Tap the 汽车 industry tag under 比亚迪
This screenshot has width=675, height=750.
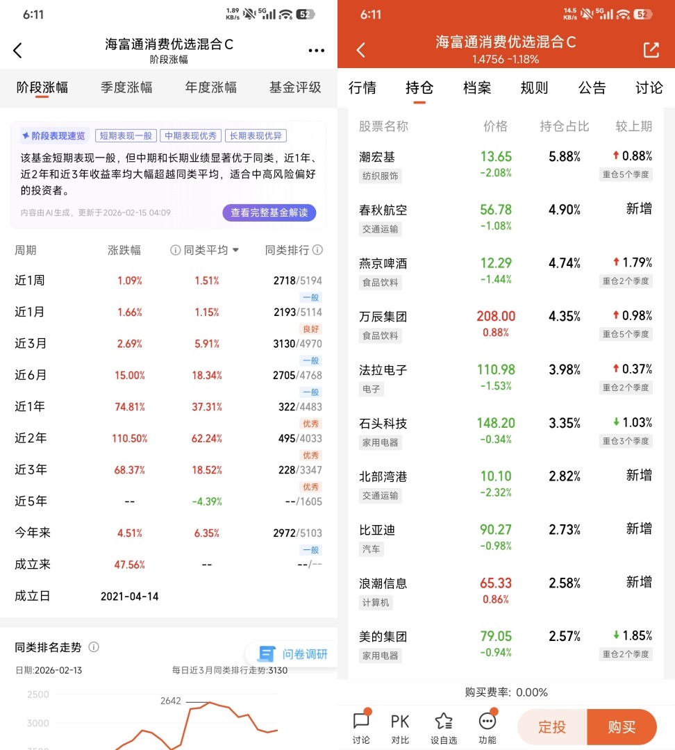pos(372,549)
